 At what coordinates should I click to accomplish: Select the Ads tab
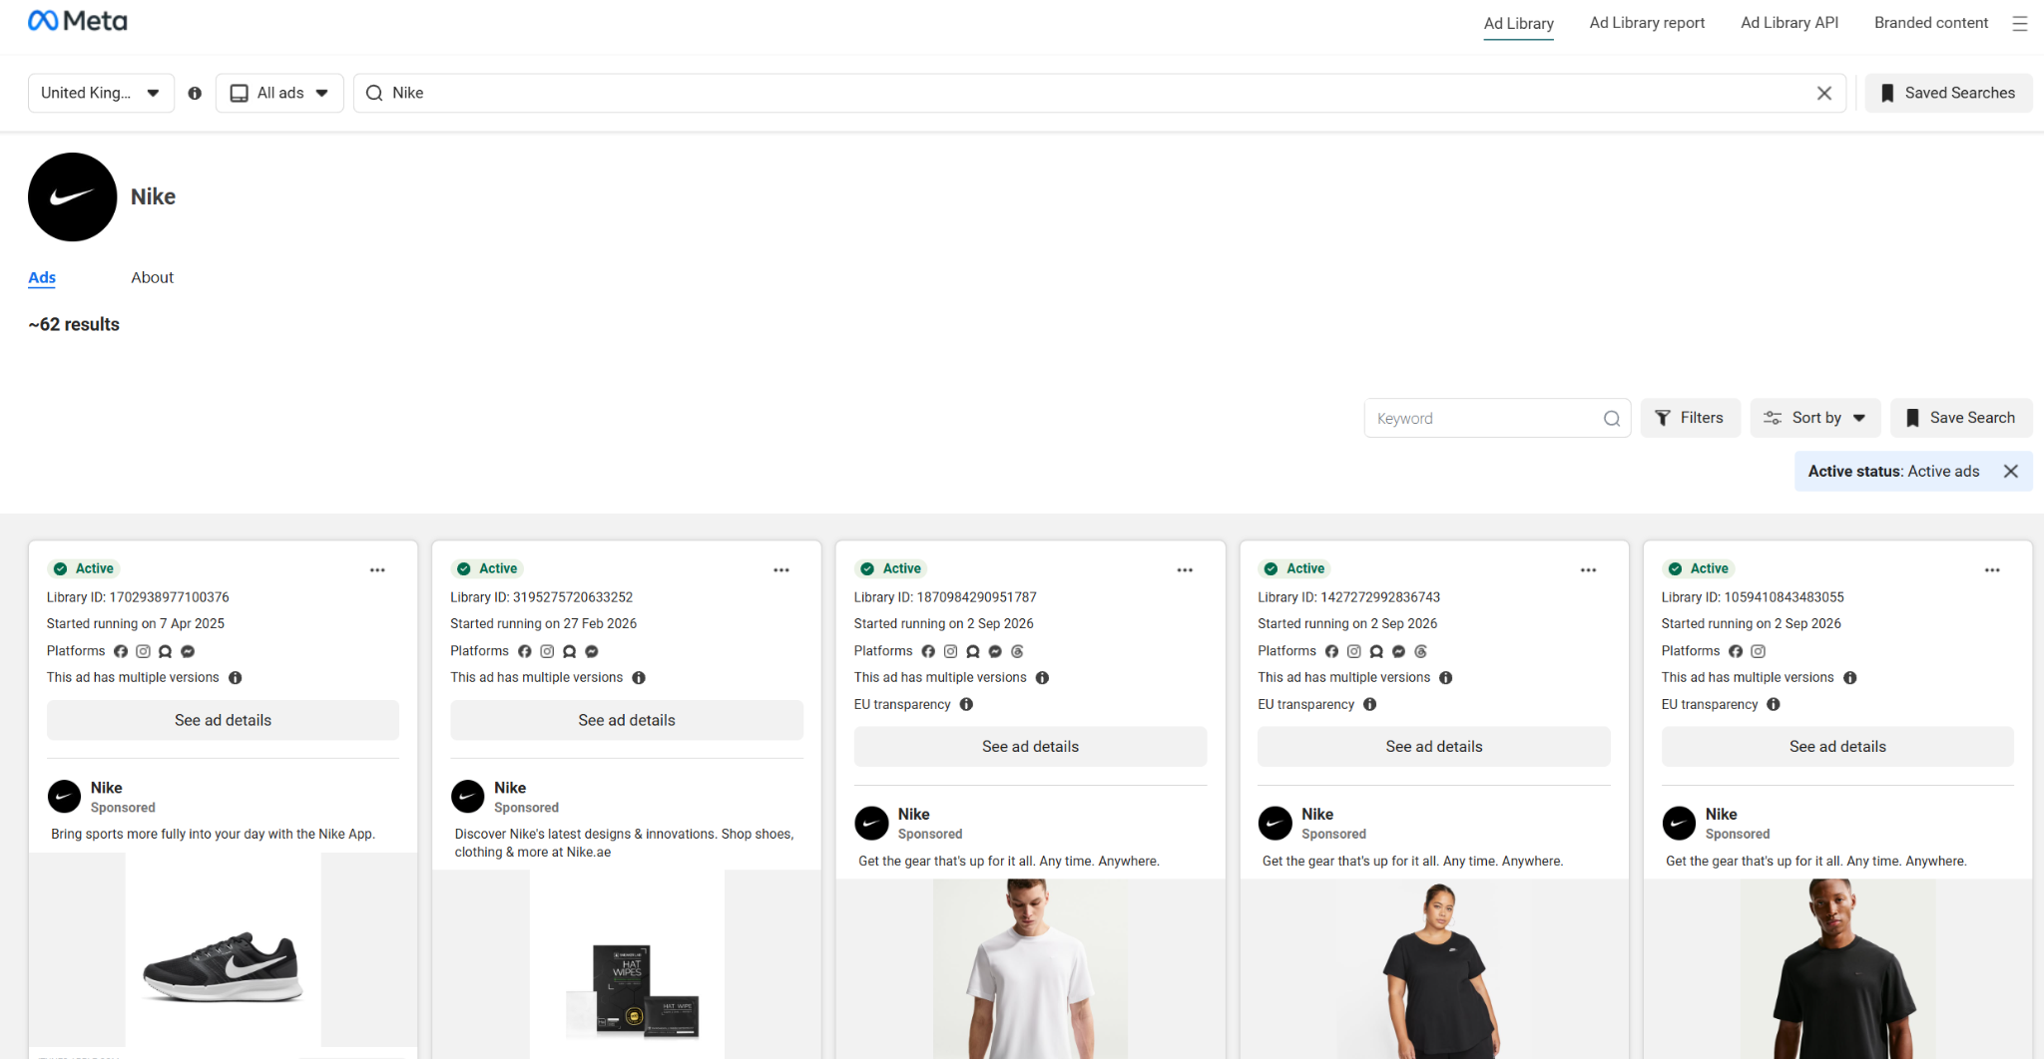tap(42, 277)
